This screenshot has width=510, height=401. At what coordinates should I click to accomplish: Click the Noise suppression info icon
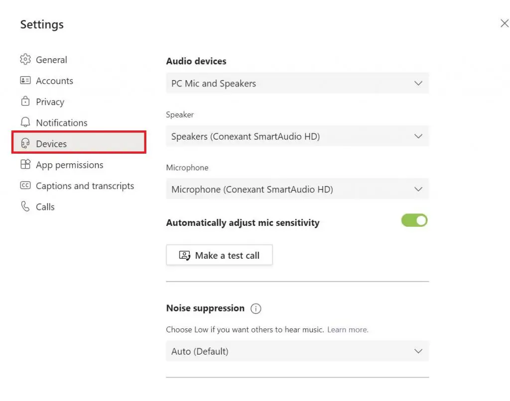tap(255, 308)
